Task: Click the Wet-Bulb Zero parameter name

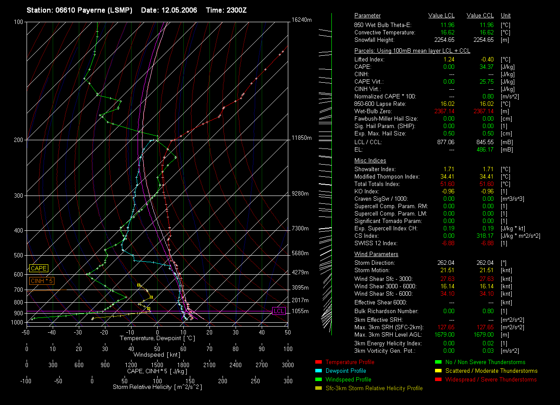Action: [x=373, y=111]
